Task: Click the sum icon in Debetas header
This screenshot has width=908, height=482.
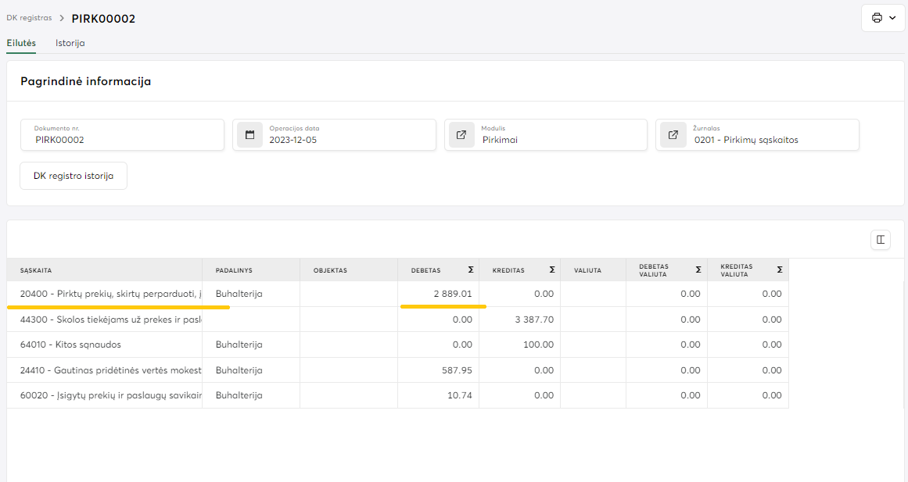Action: (470, 270)
